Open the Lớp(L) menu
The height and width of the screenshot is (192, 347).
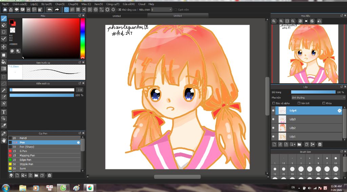coord(34,4)
